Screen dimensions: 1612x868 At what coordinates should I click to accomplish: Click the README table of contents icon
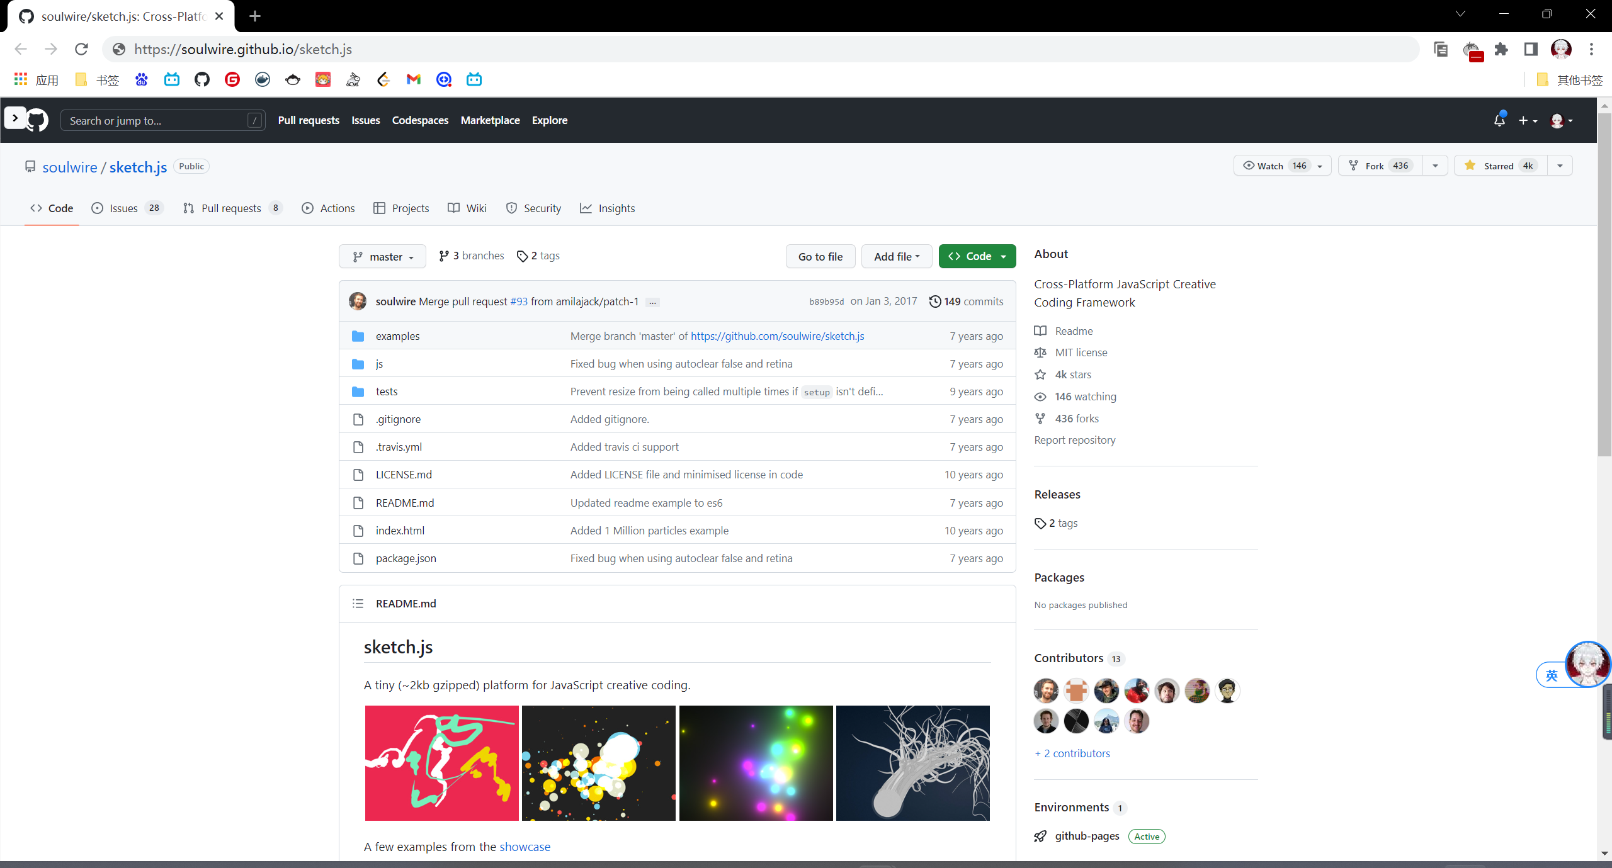click(x=358, y=604)
